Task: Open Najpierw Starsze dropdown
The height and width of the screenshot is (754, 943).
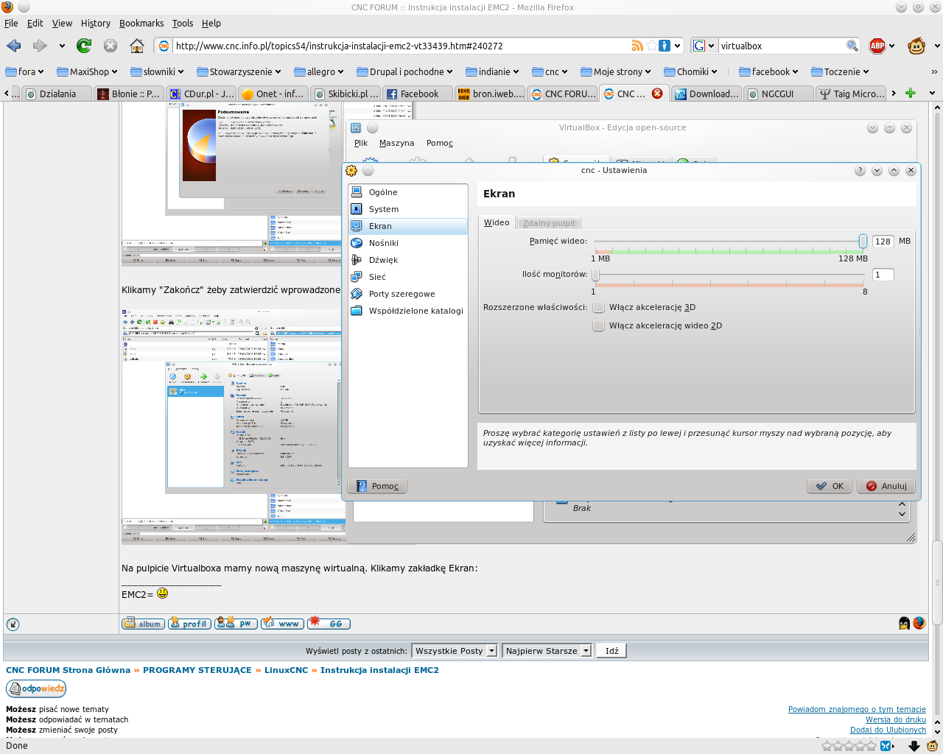Action: 547,651
